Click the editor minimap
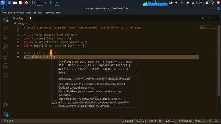 pos(208,27)
